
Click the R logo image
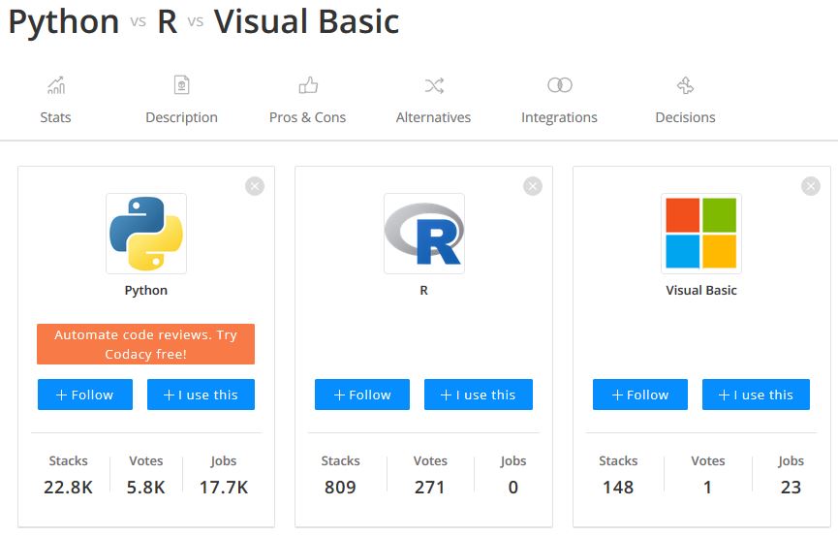coord(423,234)
